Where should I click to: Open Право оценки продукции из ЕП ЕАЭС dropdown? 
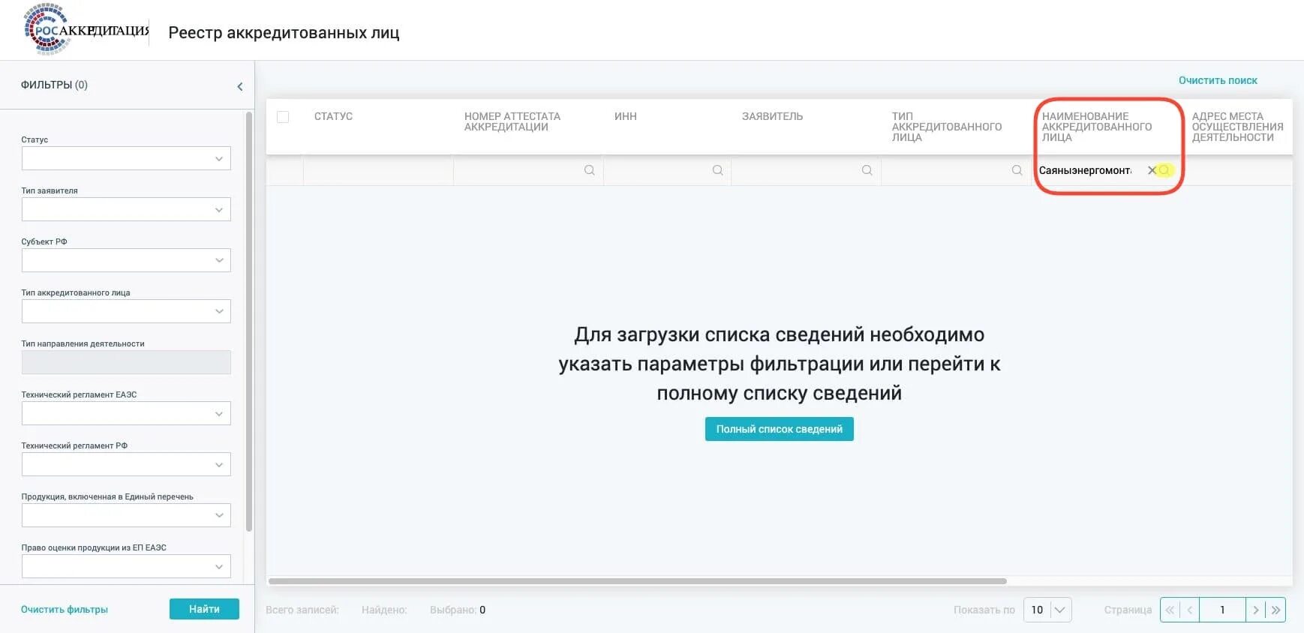[x=126, y=566]
